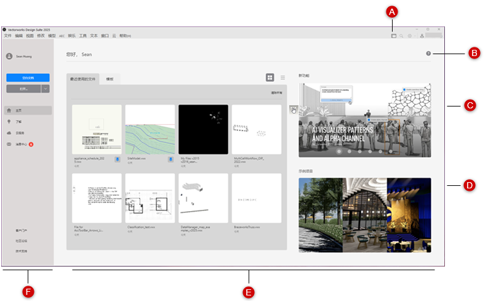
Task: Click the gray open file button
Action: [x=23, y=89]
